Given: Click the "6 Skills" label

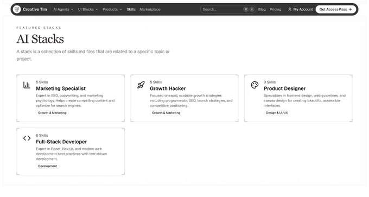Looking at the screenshot, I should click(x=42, y=135).
